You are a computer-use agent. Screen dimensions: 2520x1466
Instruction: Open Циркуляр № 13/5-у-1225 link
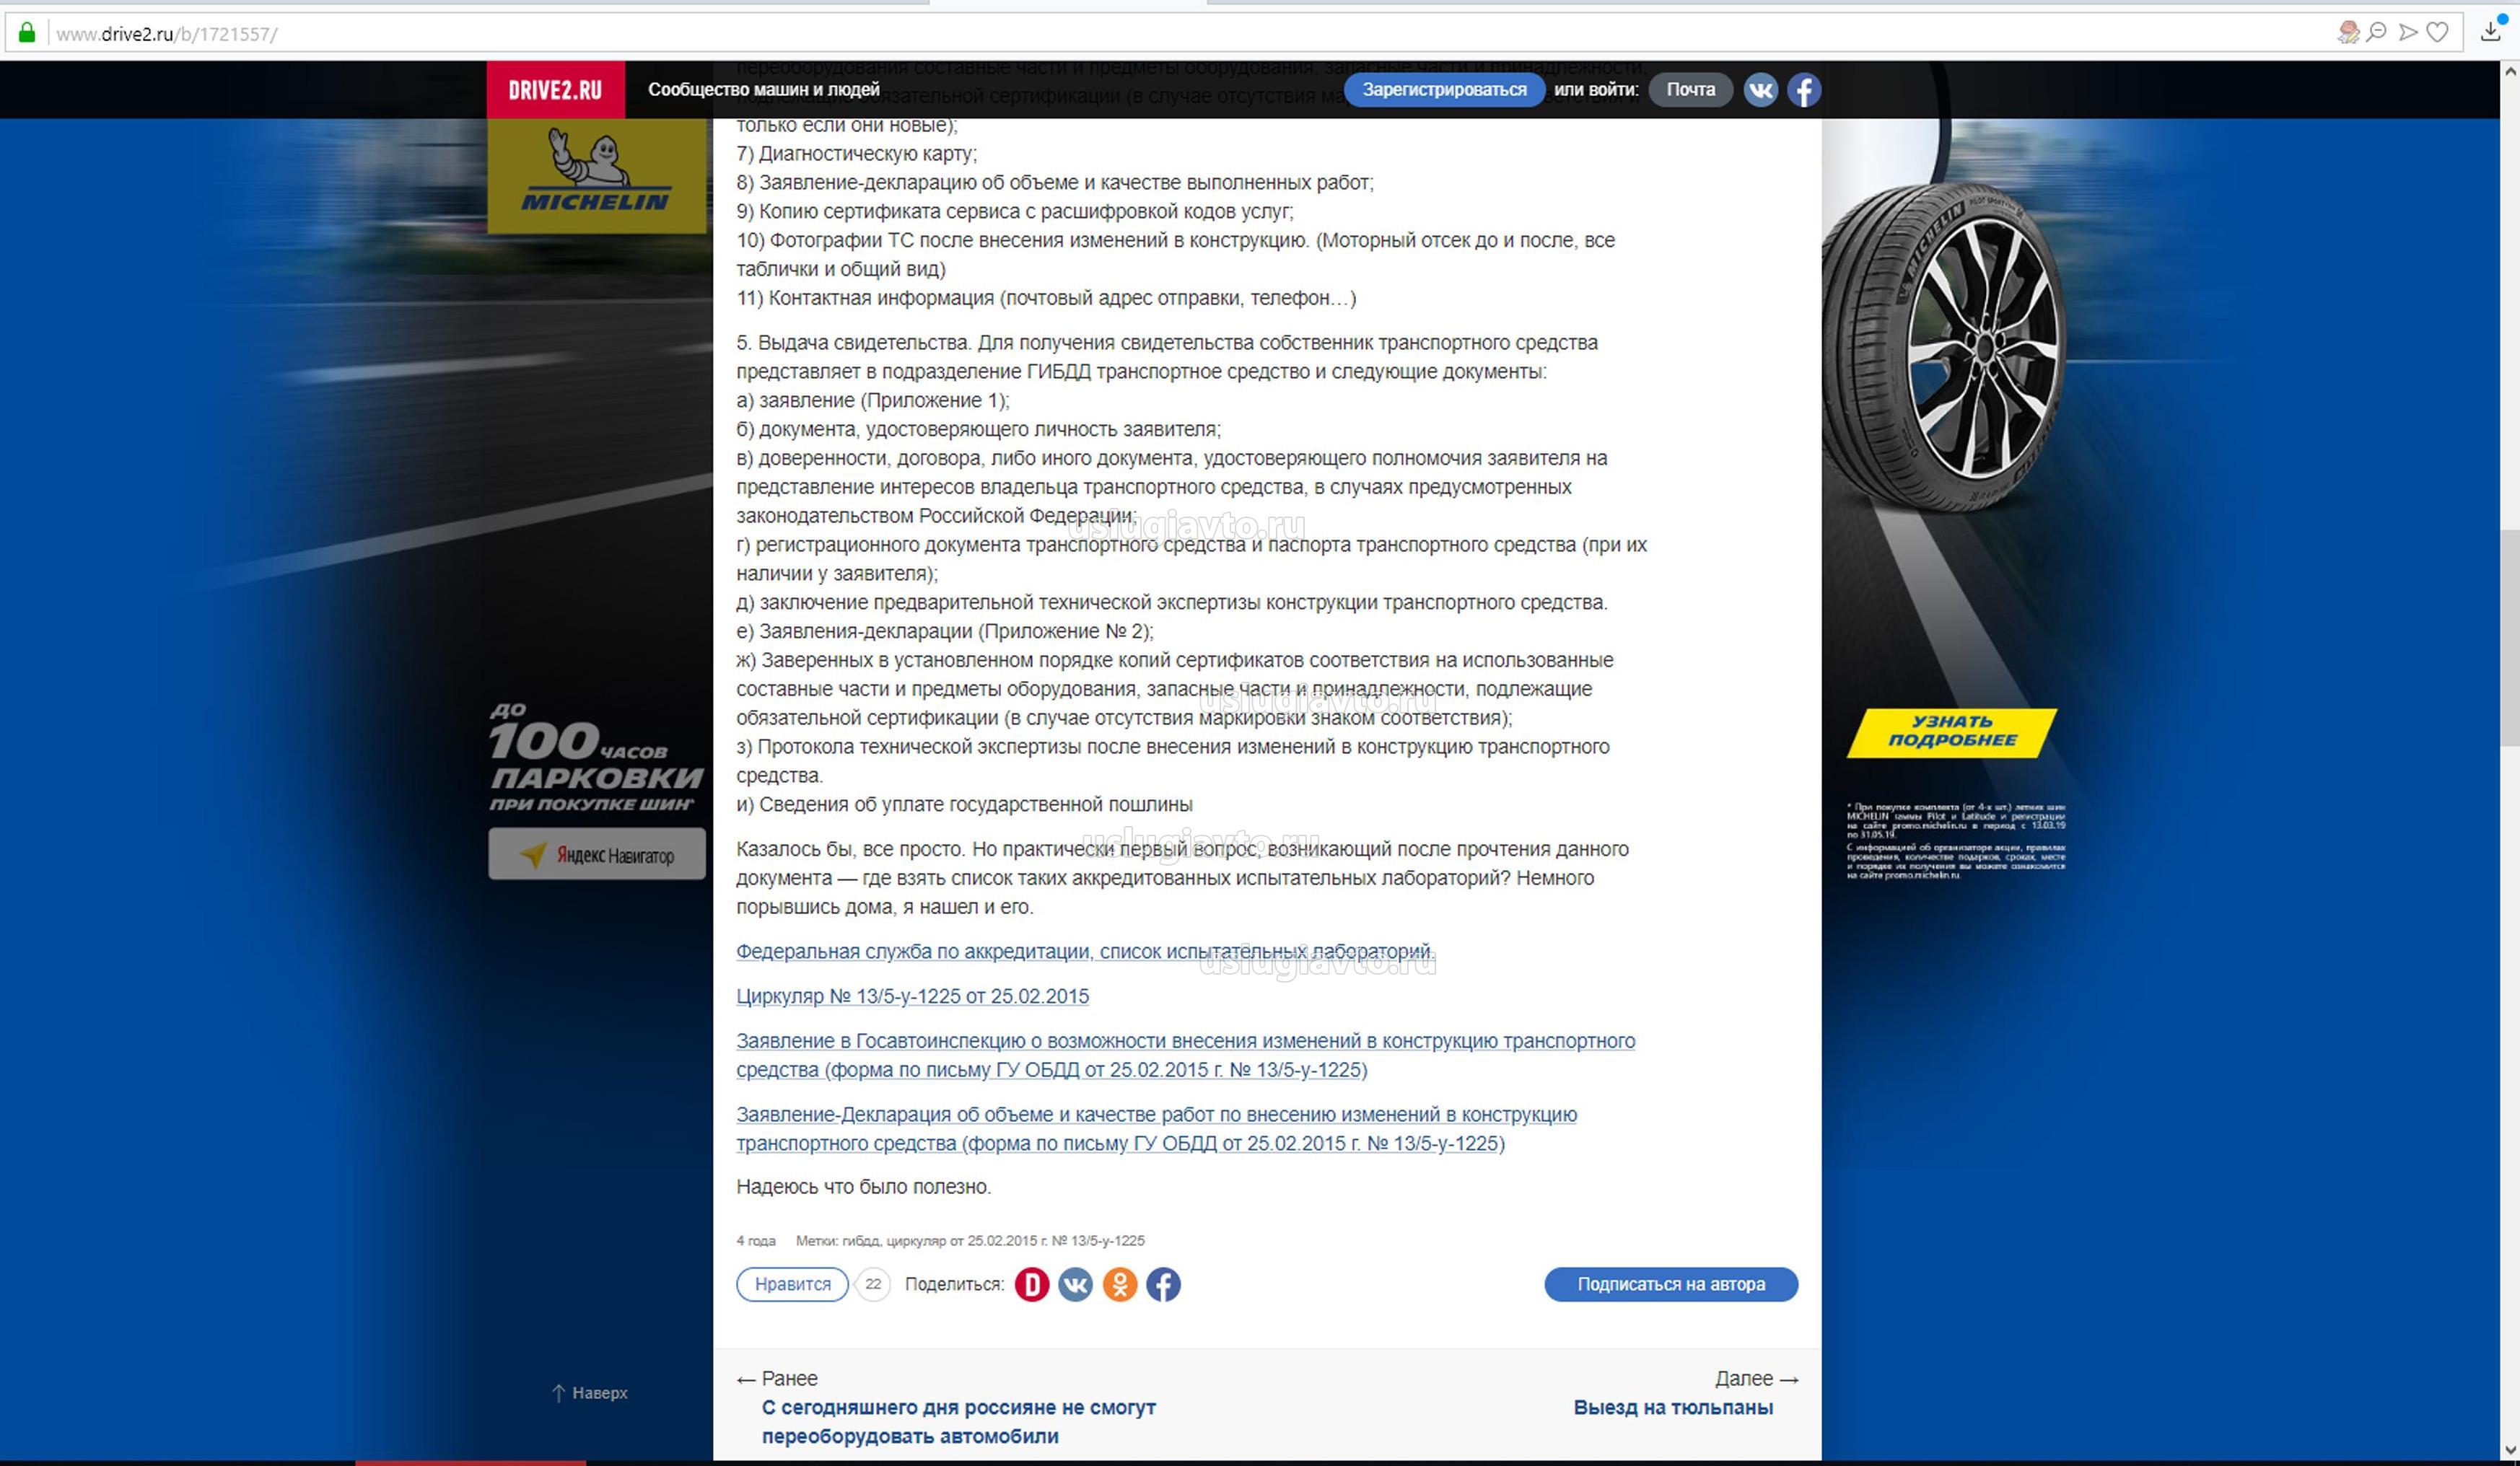[x=912, y=996]
